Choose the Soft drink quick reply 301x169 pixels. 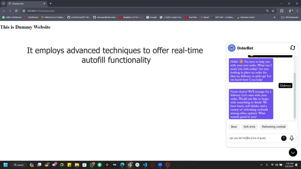point(249,127)
